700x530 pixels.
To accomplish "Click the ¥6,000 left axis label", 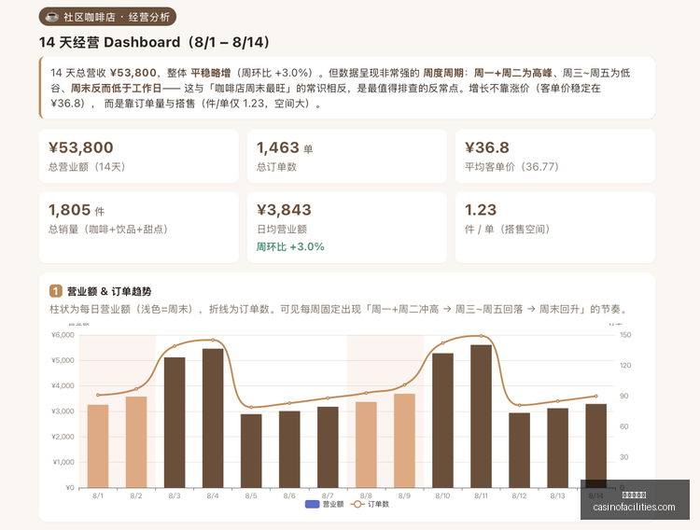I will (63, 335).
